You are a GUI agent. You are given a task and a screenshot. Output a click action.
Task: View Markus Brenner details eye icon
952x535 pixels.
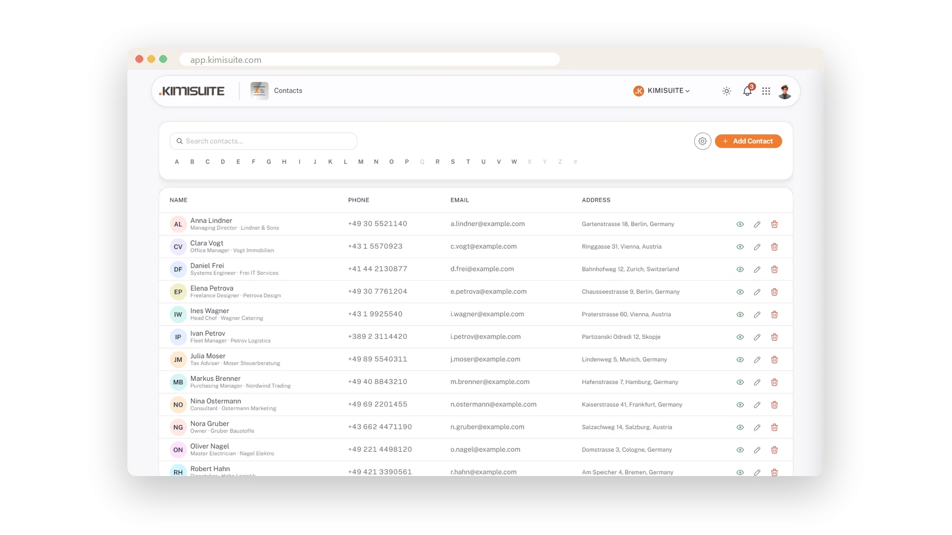tap(740, 382)
